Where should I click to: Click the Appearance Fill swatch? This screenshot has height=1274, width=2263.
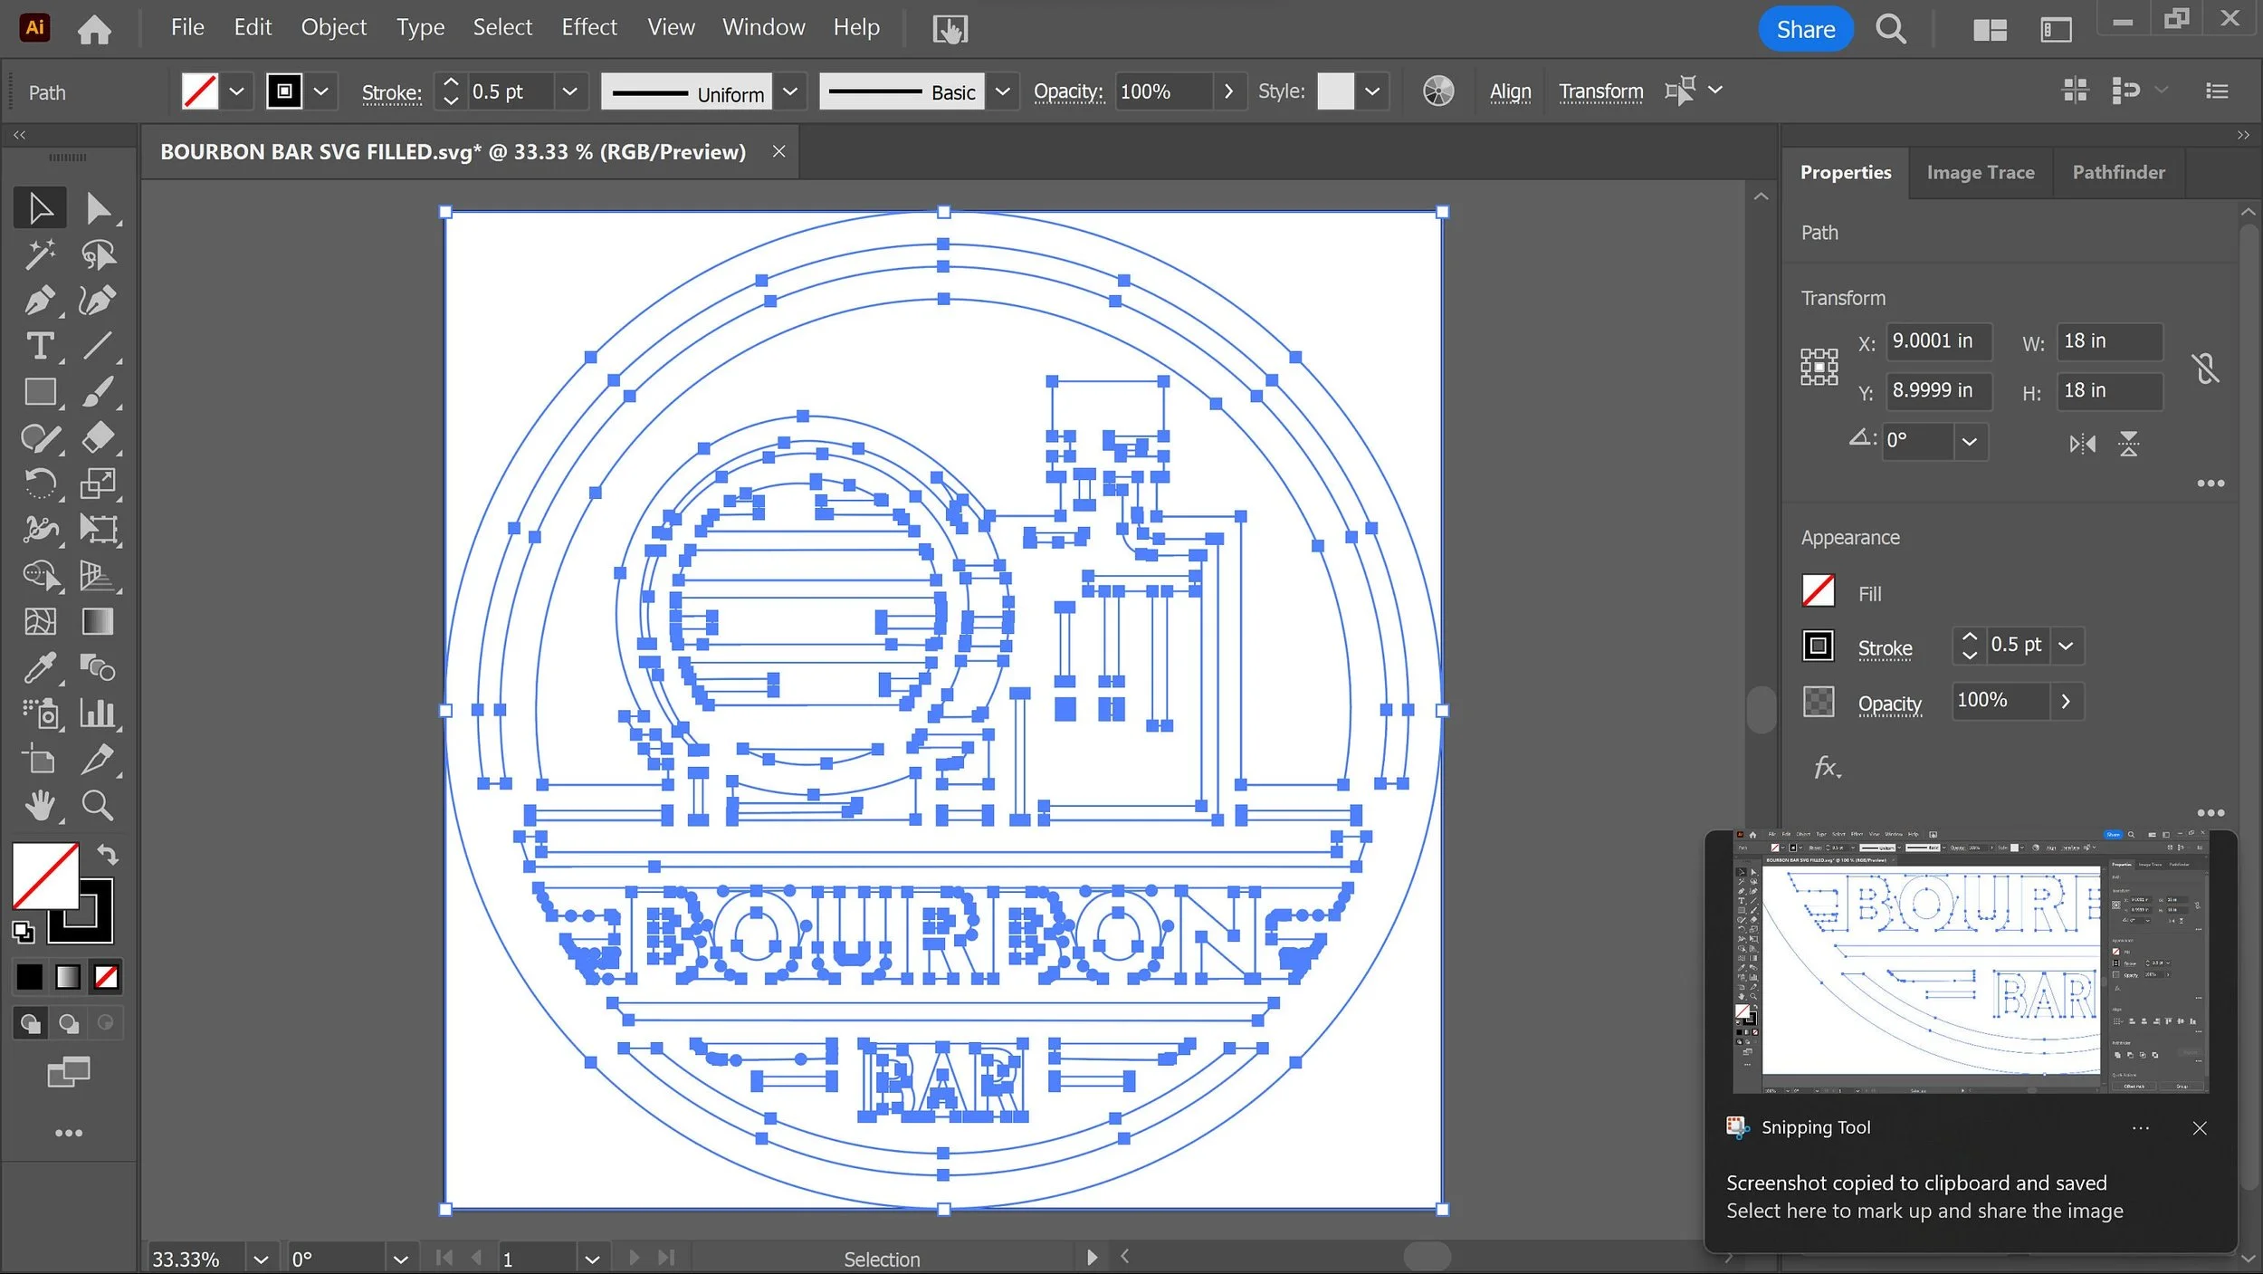tap(1818, 591)
